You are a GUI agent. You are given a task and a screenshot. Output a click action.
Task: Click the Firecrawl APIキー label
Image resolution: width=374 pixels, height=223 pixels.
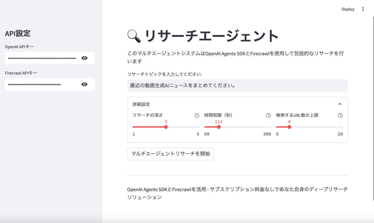(x=21, y=73)
